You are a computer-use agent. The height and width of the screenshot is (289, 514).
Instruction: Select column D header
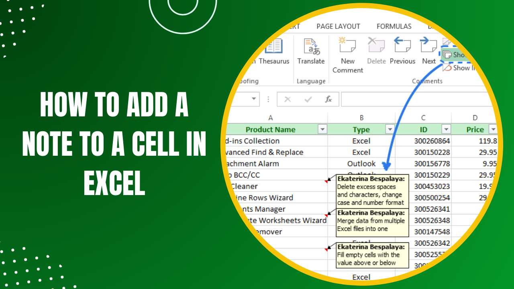pos(475,118)
